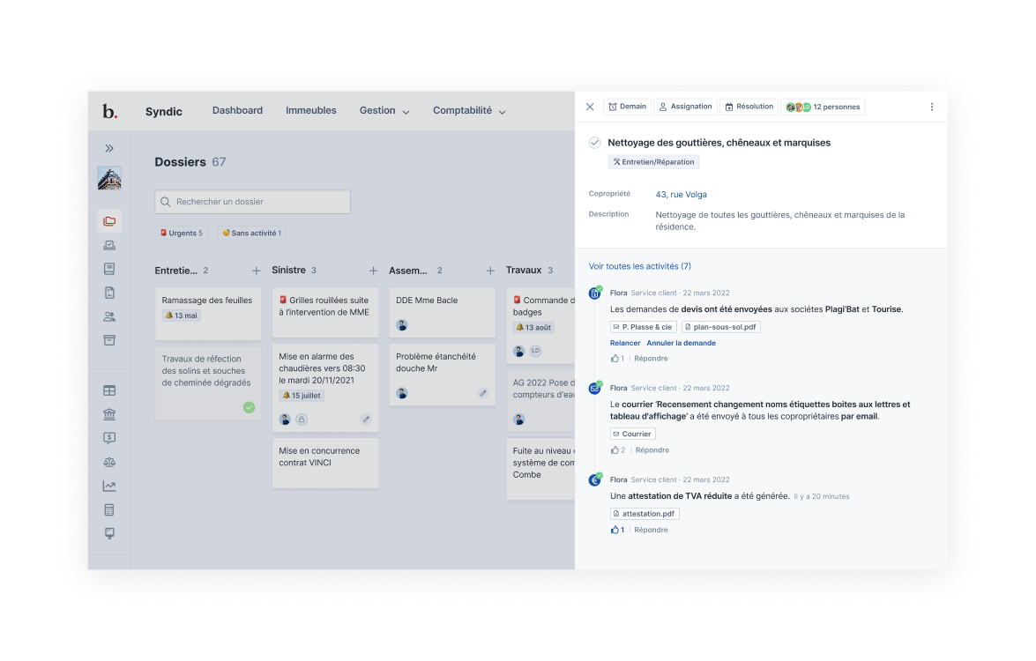Focus the Rechercher un dossier search field
The image size is (1036, 661).
tap(252, 202)
